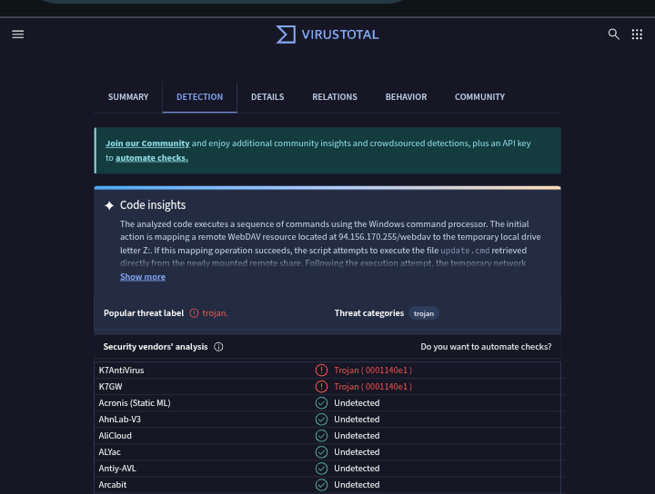Switch to the DETAILS tab
This screenshot has width=655, height=494.
[267, 97]
